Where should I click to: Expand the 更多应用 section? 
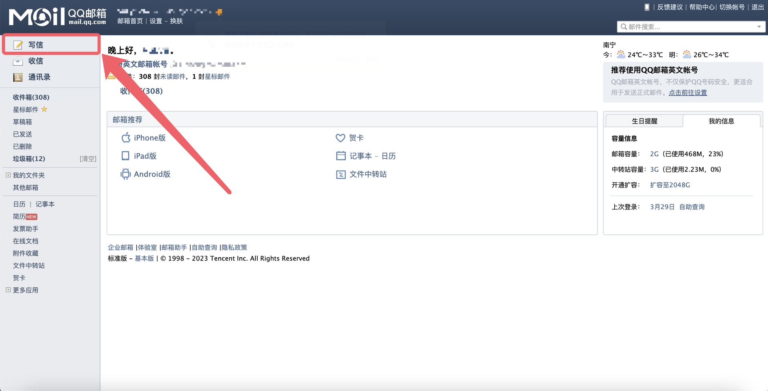pos(7,290)
